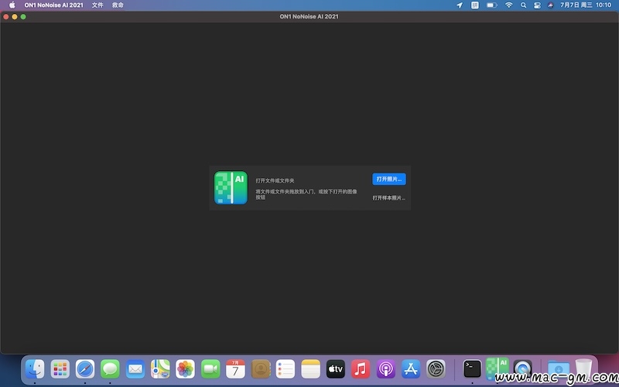This screenshot has height=387, width=619.
Task: Click the location services arrow in menu bar
Action: 460,5
